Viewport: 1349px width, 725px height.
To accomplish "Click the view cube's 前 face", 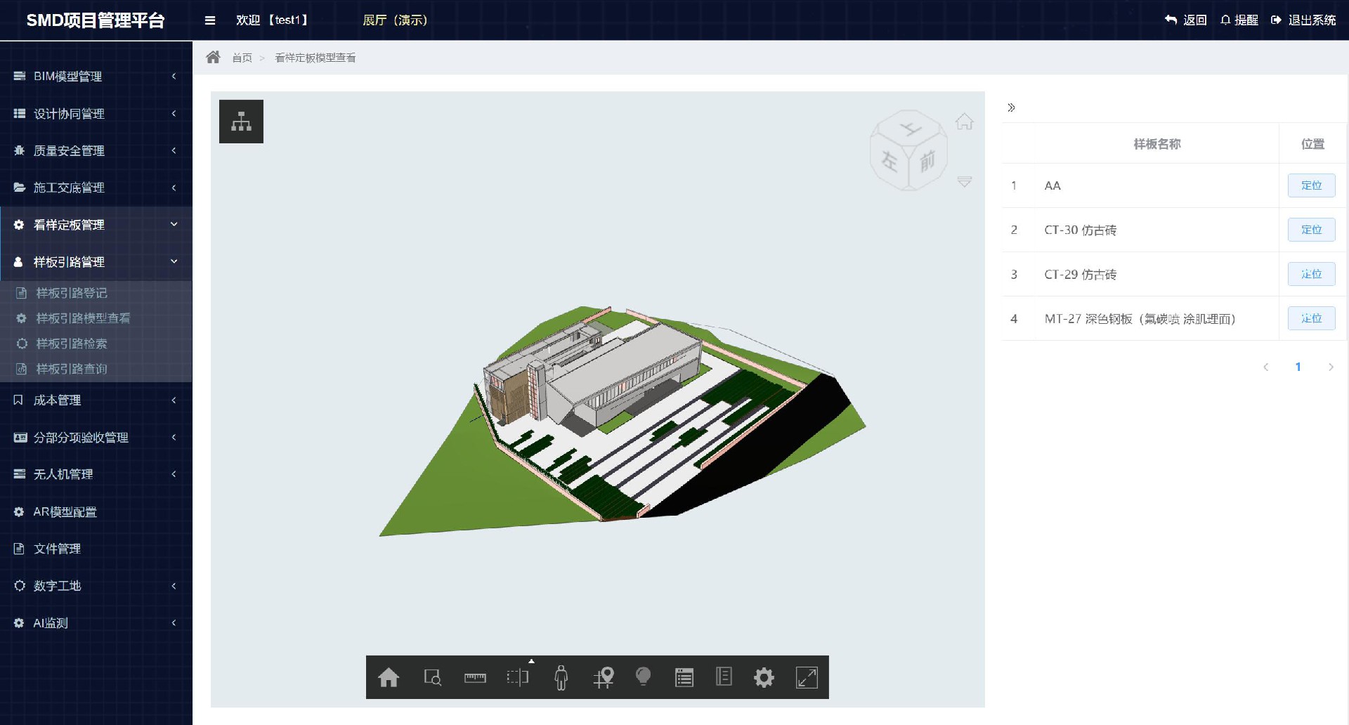I will tap(927, 161).
